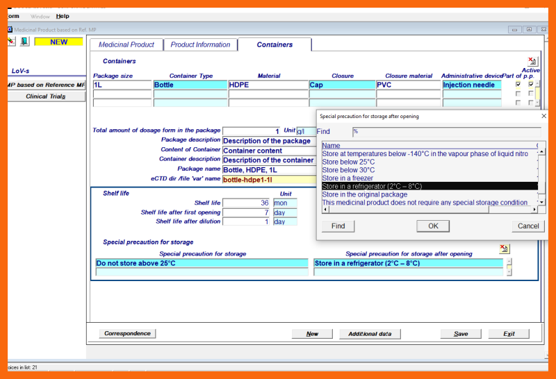
Task: Click the Shelf life value field 36
Action: 247,203
